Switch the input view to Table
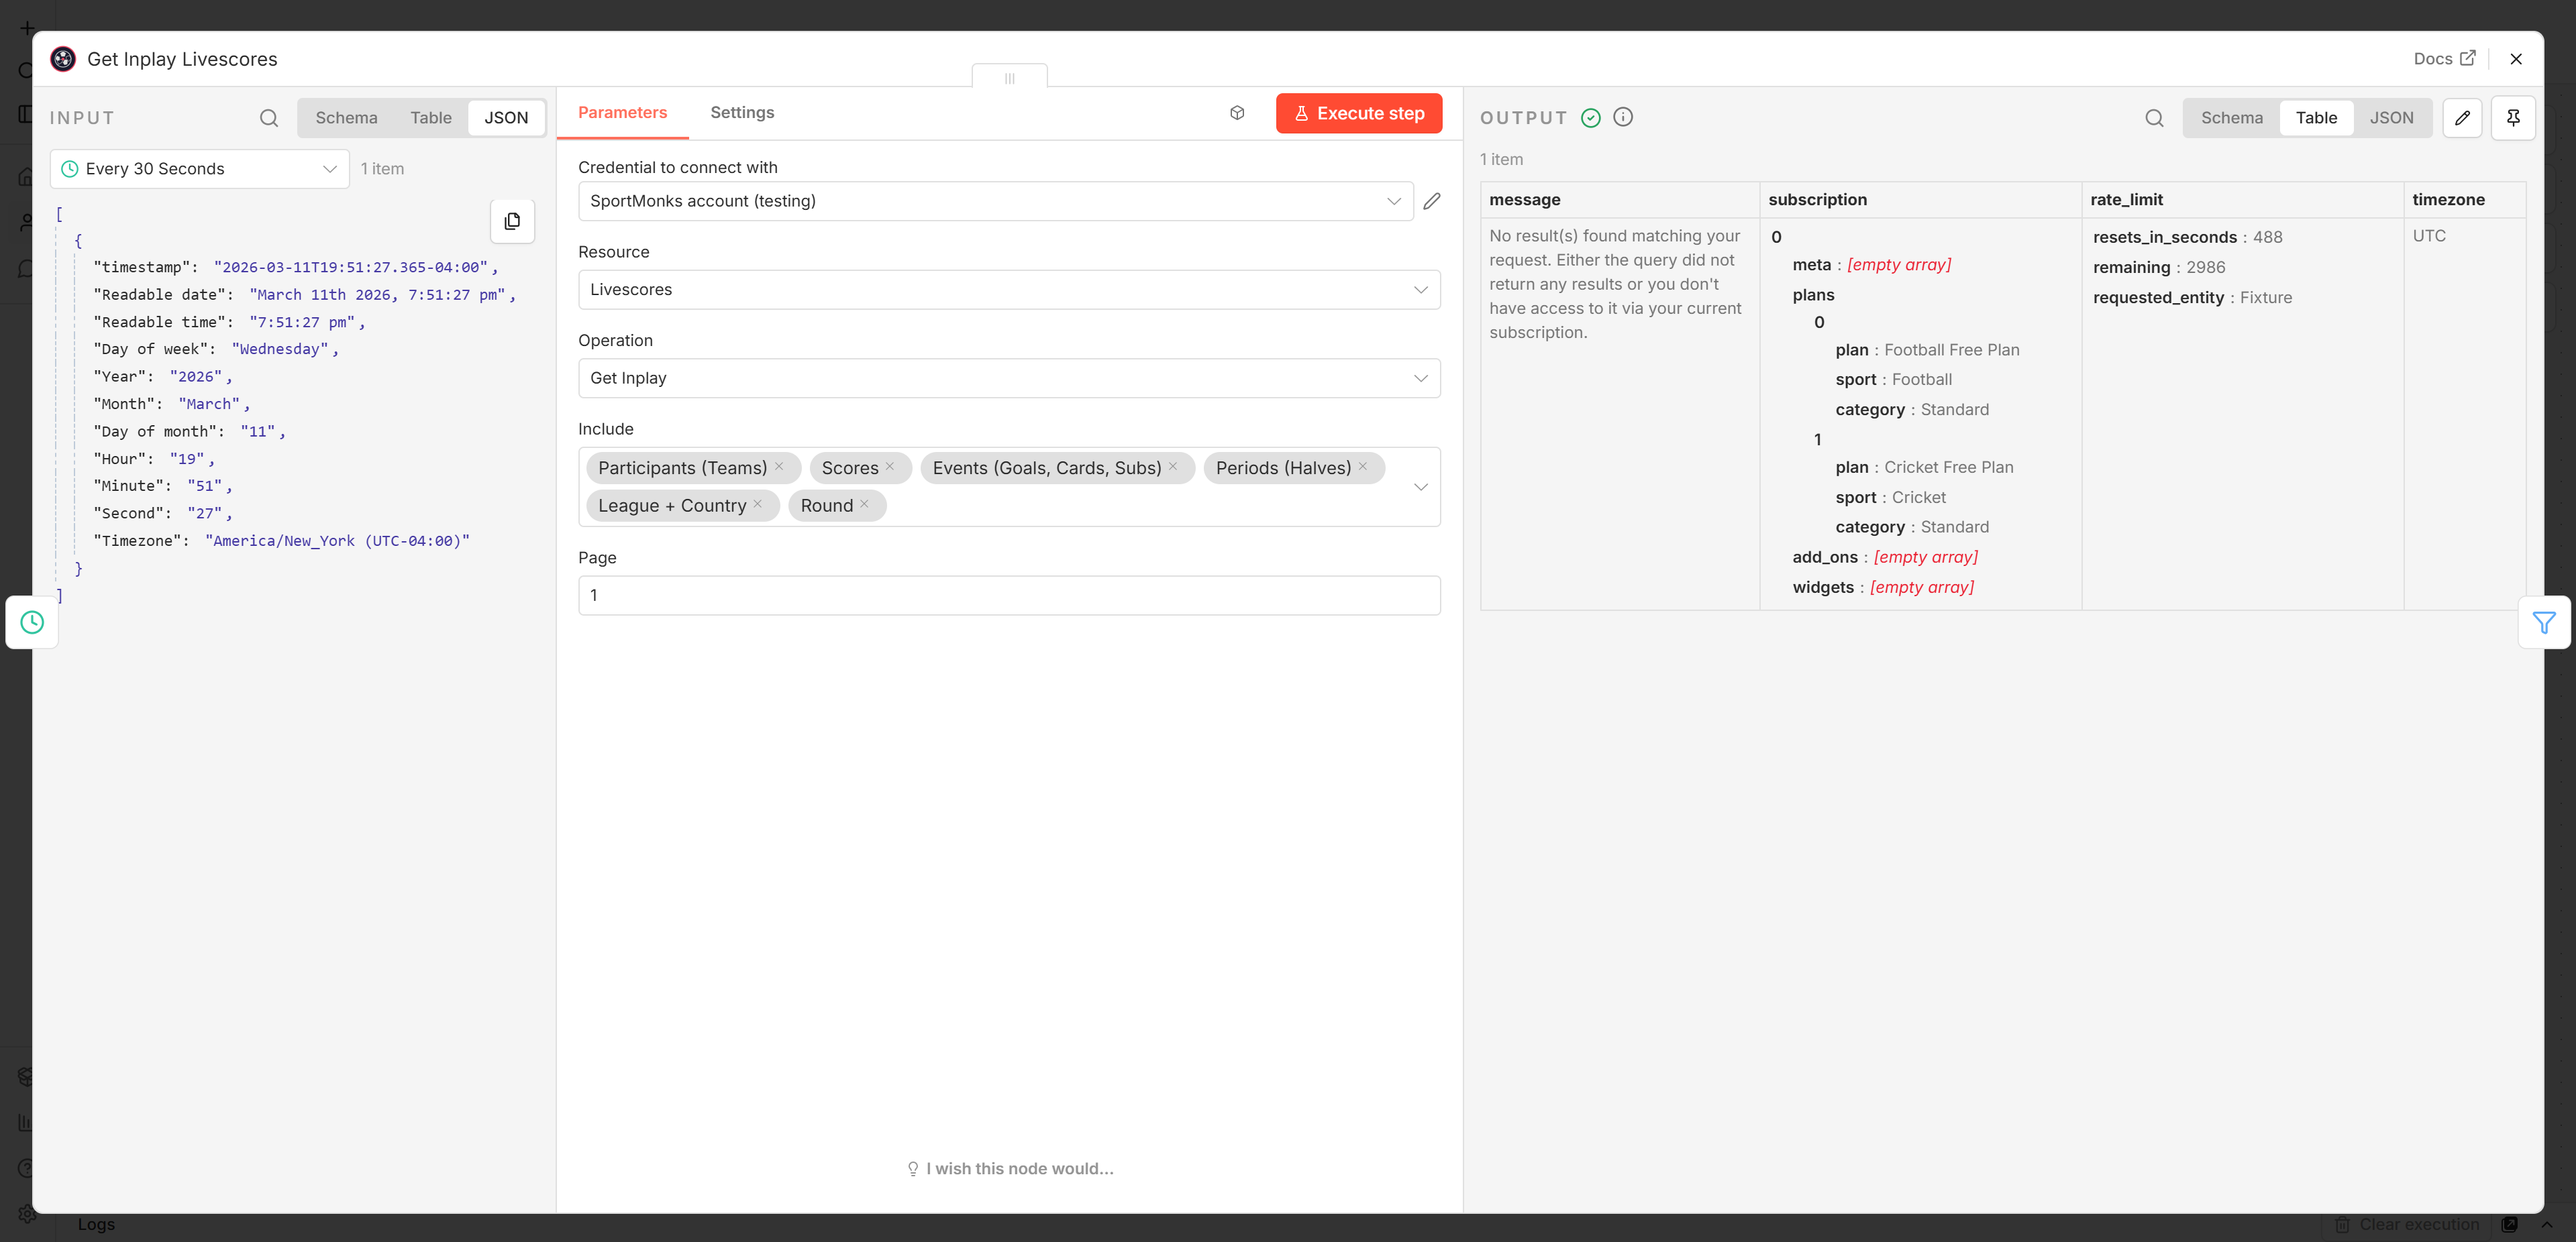 pyautogui.click(x=431, y=118)
